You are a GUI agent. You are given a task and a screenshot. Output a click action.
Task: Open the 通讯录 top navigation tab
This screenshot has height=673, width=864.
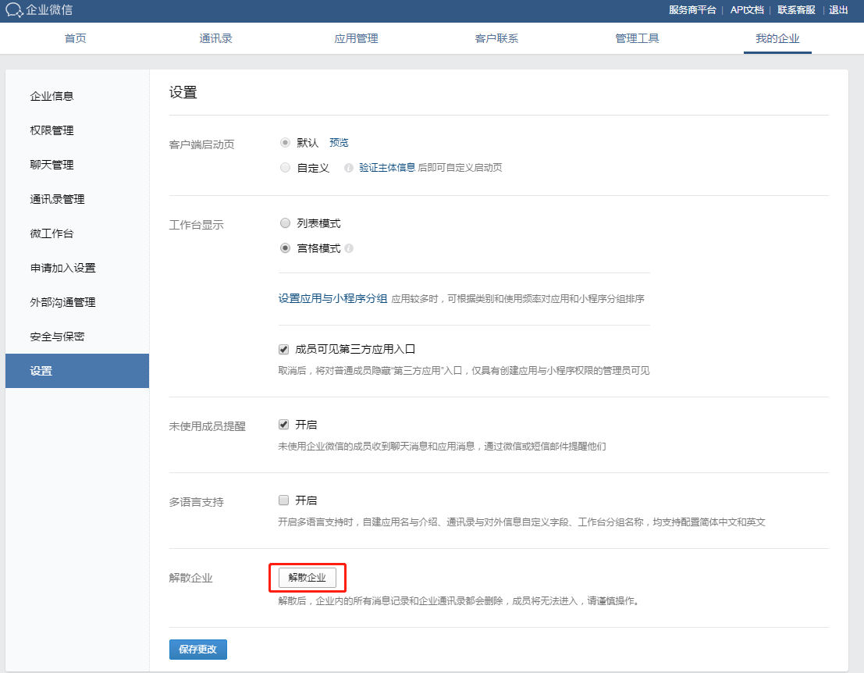coord(215,38)
